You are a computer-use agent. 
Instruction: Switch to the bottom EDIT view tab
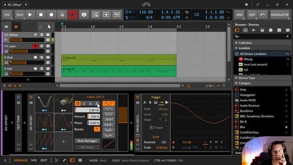(44, 160)
